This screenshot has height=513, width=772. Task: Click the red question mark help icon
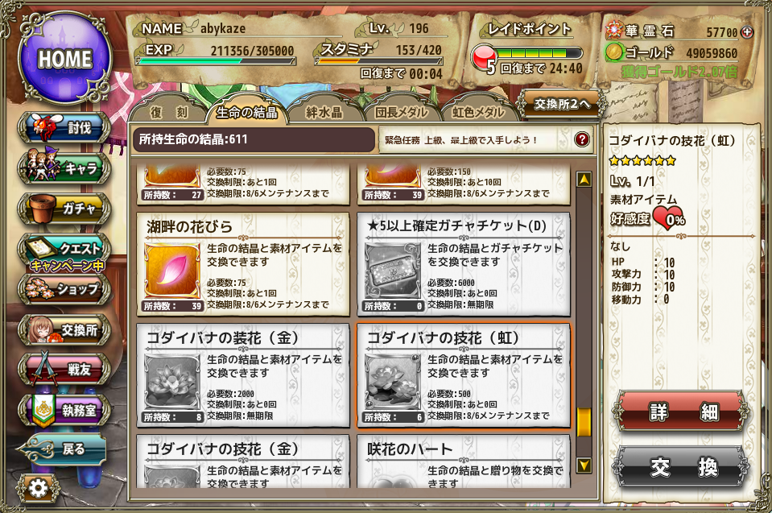tap(582, 139)
